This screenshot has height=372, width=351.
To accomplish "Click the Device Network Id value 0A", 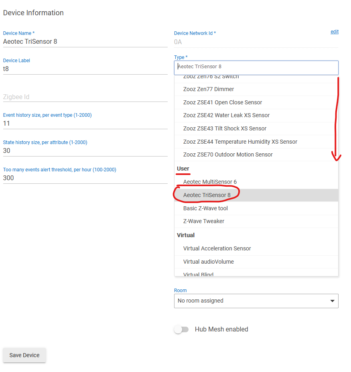I will 178,42.
